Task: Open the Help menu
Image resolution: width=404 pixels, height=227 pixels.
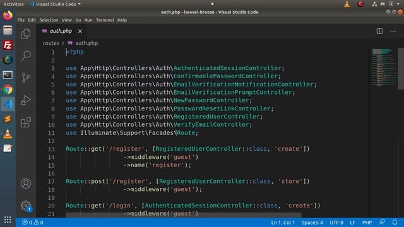Action: coord(122,20)
